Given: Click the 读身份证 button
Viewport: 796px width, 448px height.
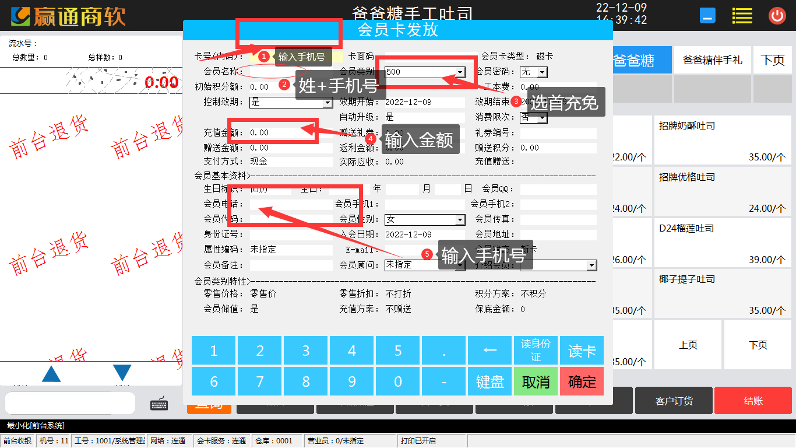Looking at the screenshot, I should click(536, 351).
